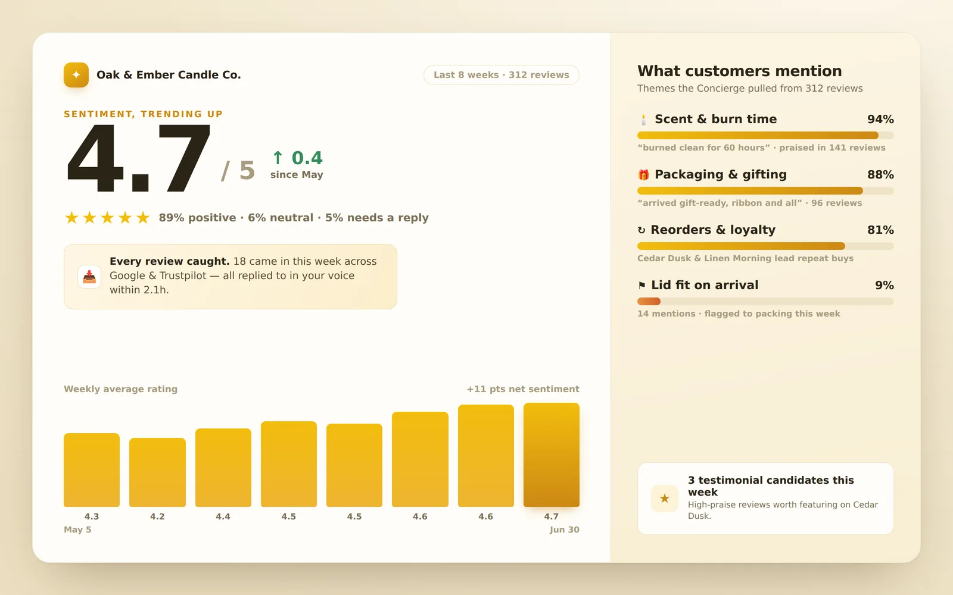The height and width of the screenshot is (595, 953).
Task: Click the 'arrived gift-ready, ribbon and all' quote
Action: coord(749,203)
